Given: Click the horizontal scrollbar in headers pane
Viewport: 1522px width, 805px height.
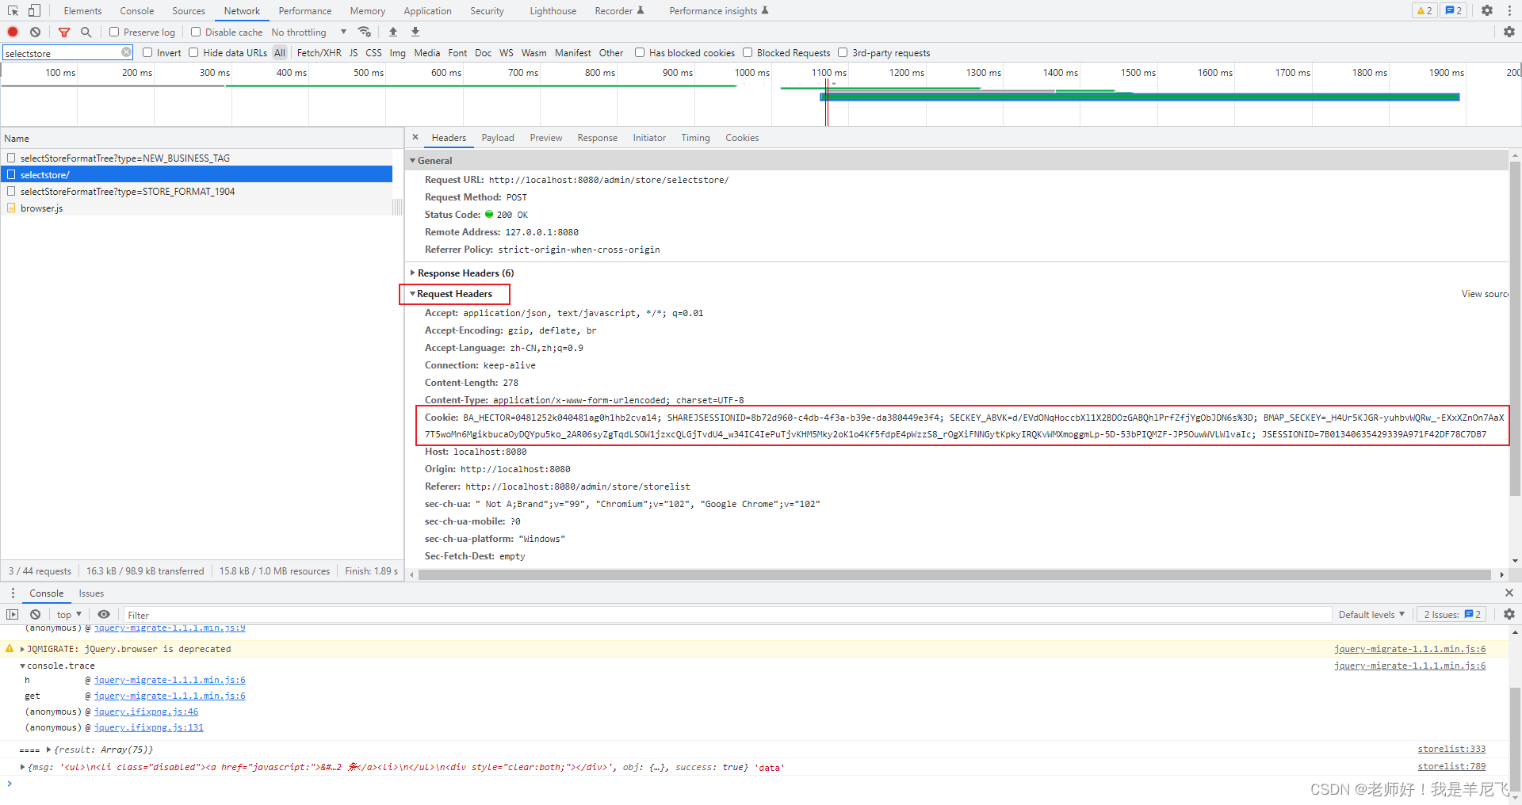Looking at the screenshot, I should (x=954, y=574).
